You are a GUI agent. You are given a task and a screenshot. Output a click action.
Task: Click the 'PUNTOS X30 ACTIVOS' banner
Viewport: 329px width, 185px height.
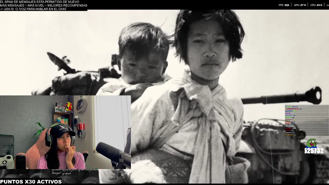click(x=31, y=182)
